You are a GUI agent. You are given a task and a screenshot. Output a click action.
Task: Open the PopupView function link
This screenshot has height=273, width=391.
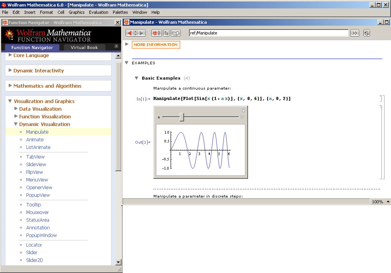tap(38, 195)
